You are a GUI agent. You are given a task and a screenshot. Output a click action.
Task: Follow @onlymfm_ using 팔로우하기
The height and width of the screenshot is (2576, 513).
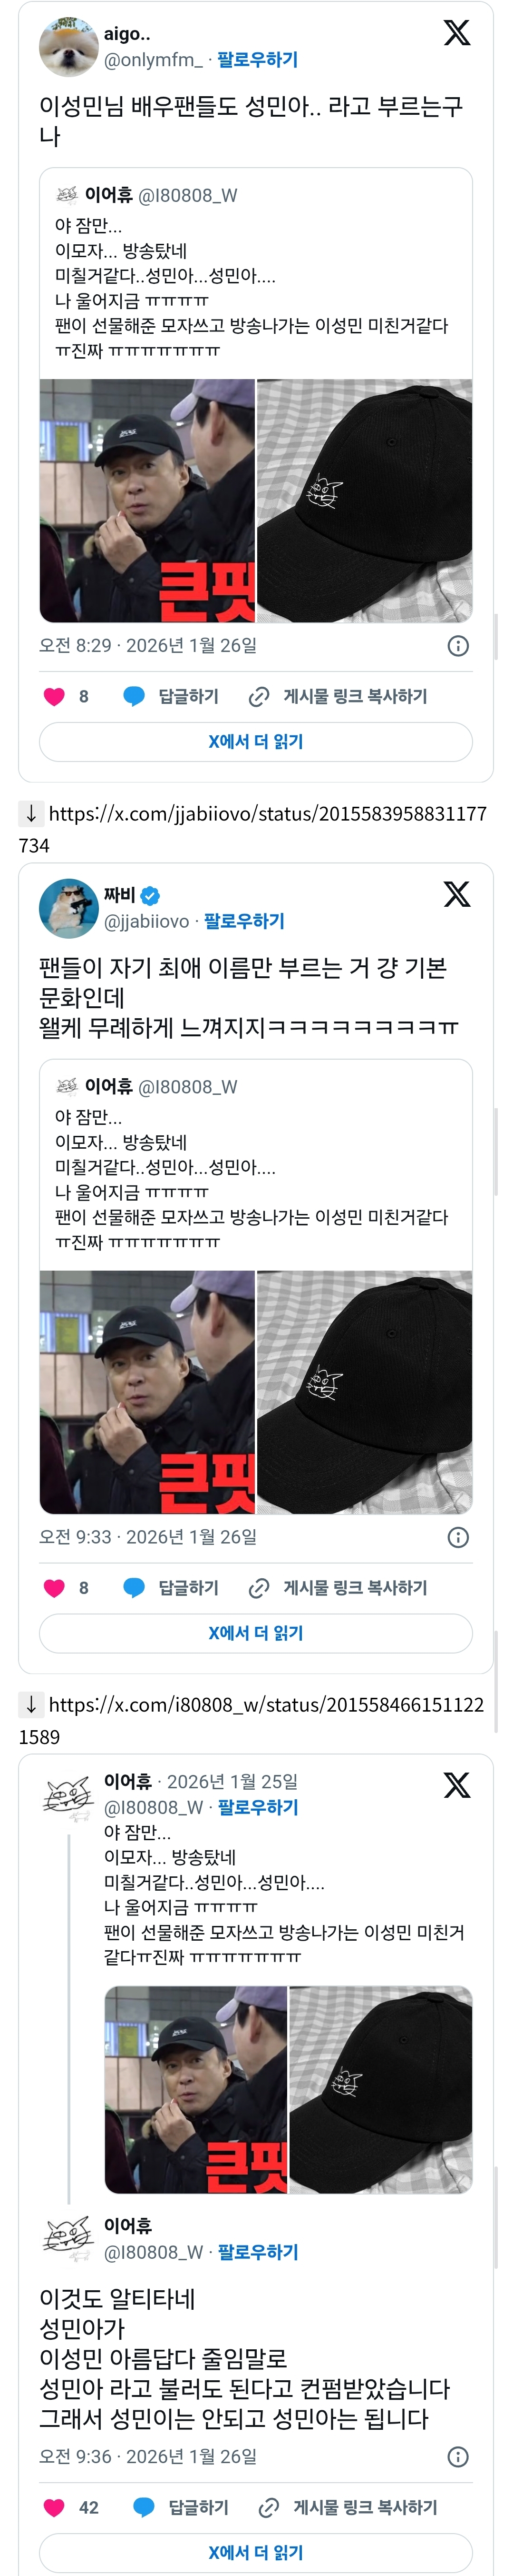(x=258, y=60)
